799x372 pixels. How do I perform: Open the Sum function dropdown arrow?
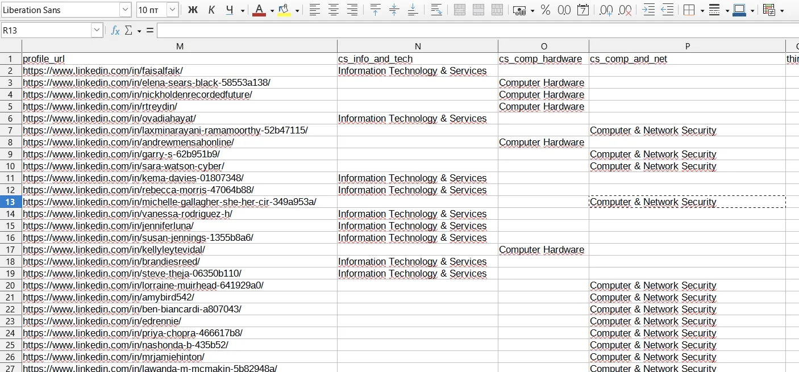(x=139, y=31)
